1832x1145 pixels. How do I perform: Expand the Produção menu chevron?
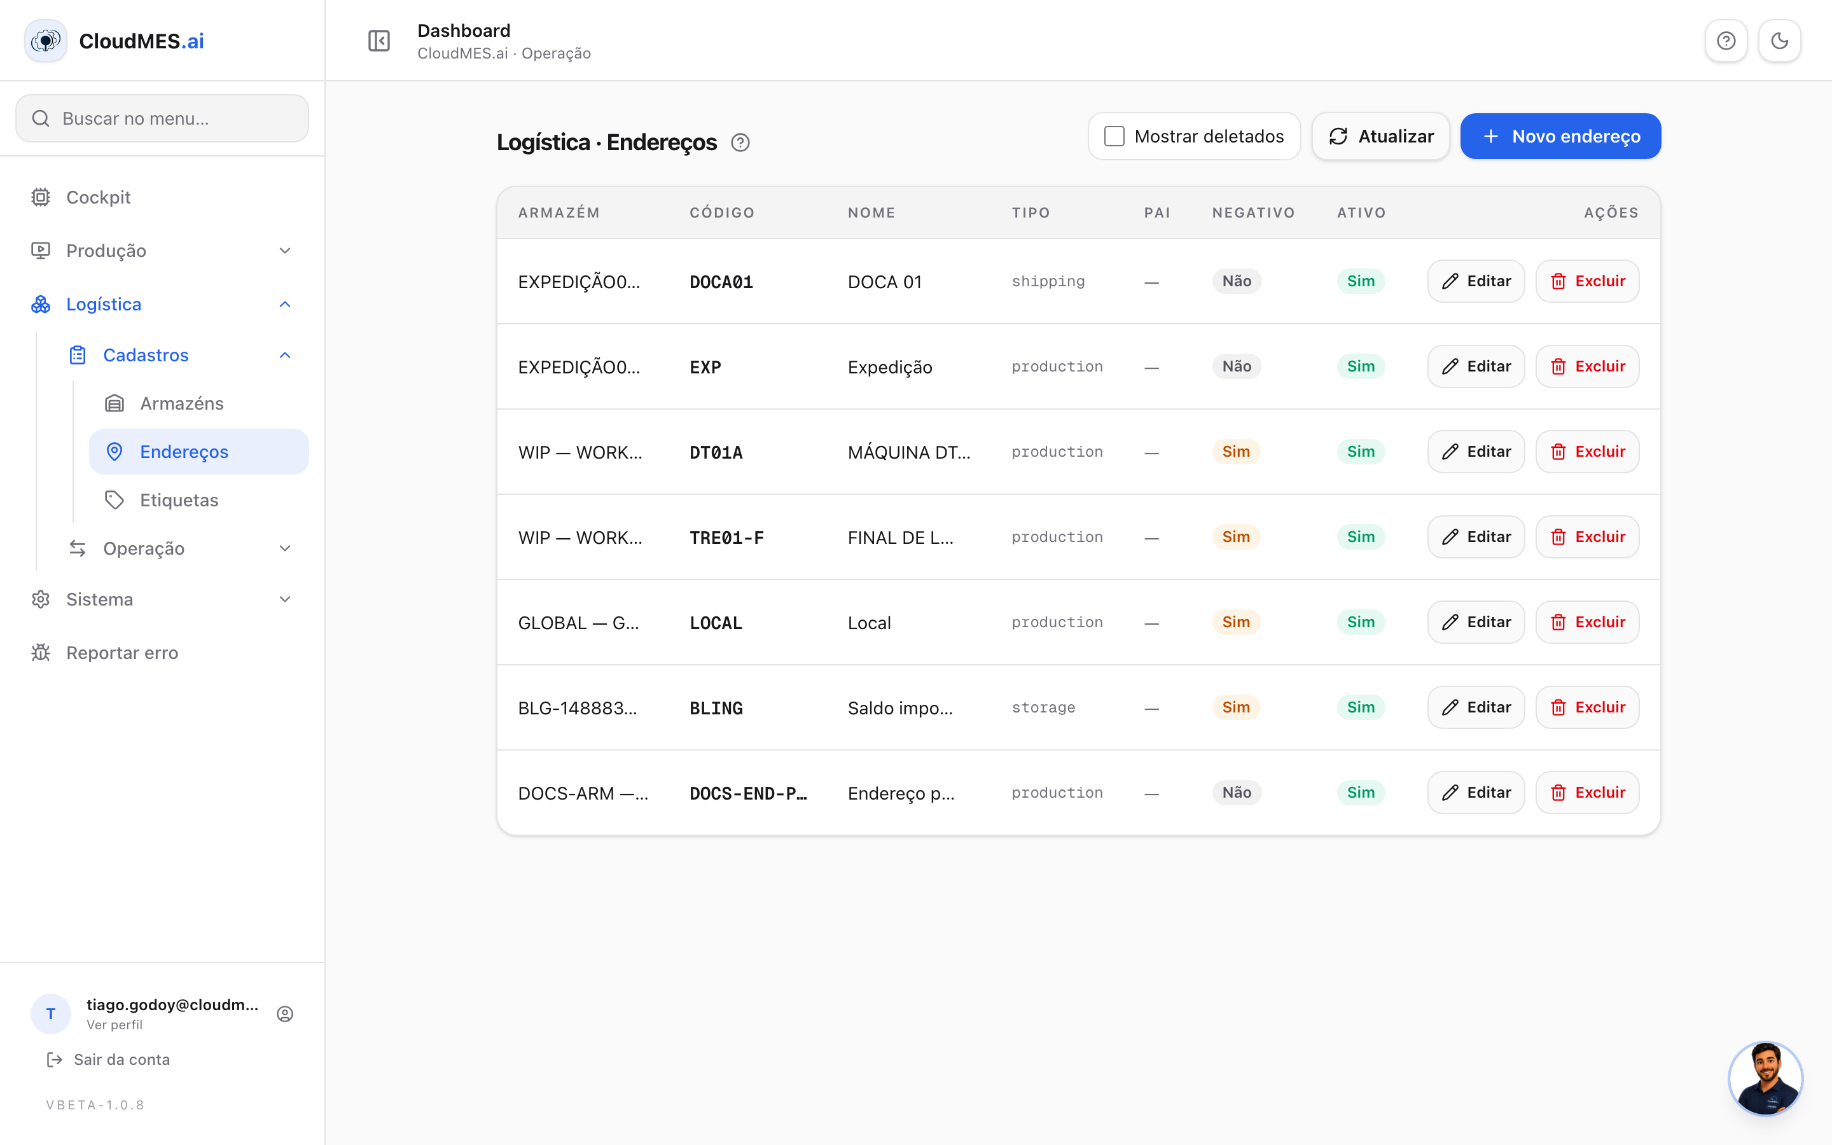click(x=284, y=251)
